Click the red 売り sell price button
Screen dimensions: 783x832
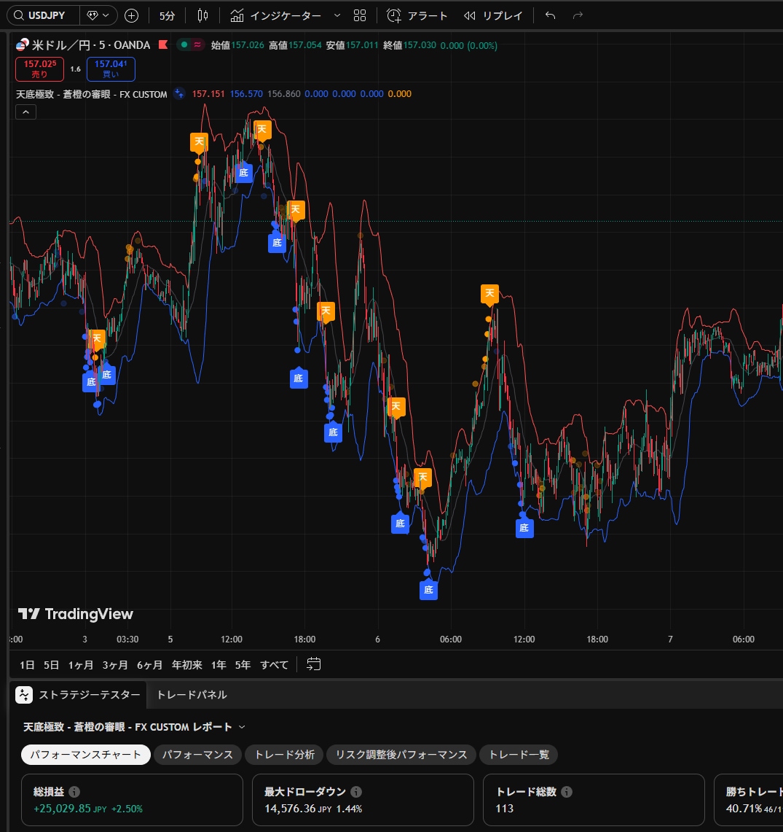tap(40, 69)
